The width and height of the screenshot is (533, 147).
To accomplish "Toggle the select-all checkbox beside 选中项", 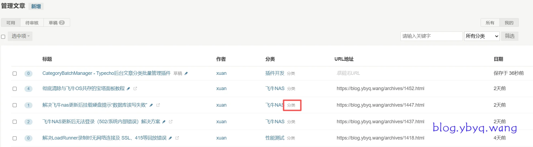I will pyautogui.click(x=3, y=37).
